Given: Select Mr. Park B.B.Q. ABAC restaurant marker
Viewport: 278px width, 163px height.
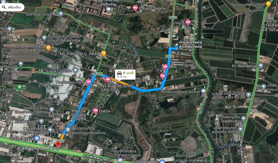Looking at the screenshot, I should [x=103, y=53].
